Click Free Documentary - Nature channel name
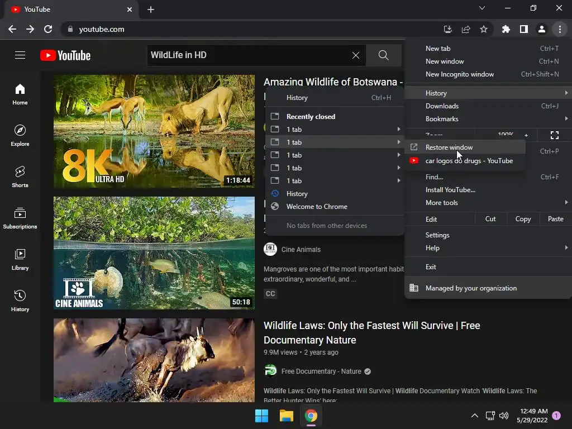Image resolution: width=572 pixels, height=429 pixels. point(321,371)
